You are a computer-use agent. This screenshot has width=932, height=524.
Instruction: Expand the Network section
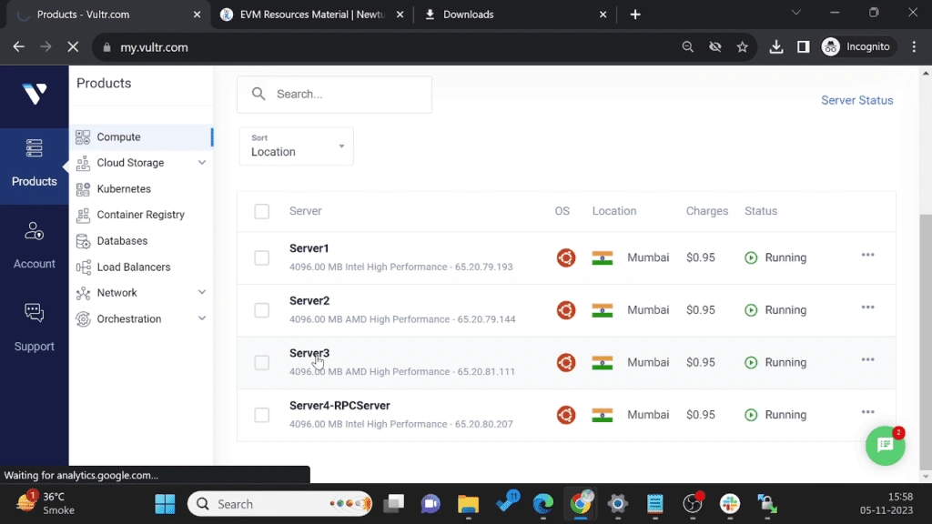(117, 292)
